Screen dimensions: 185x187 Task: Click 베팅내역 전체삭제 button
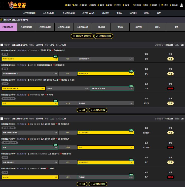tap(82, 36)
